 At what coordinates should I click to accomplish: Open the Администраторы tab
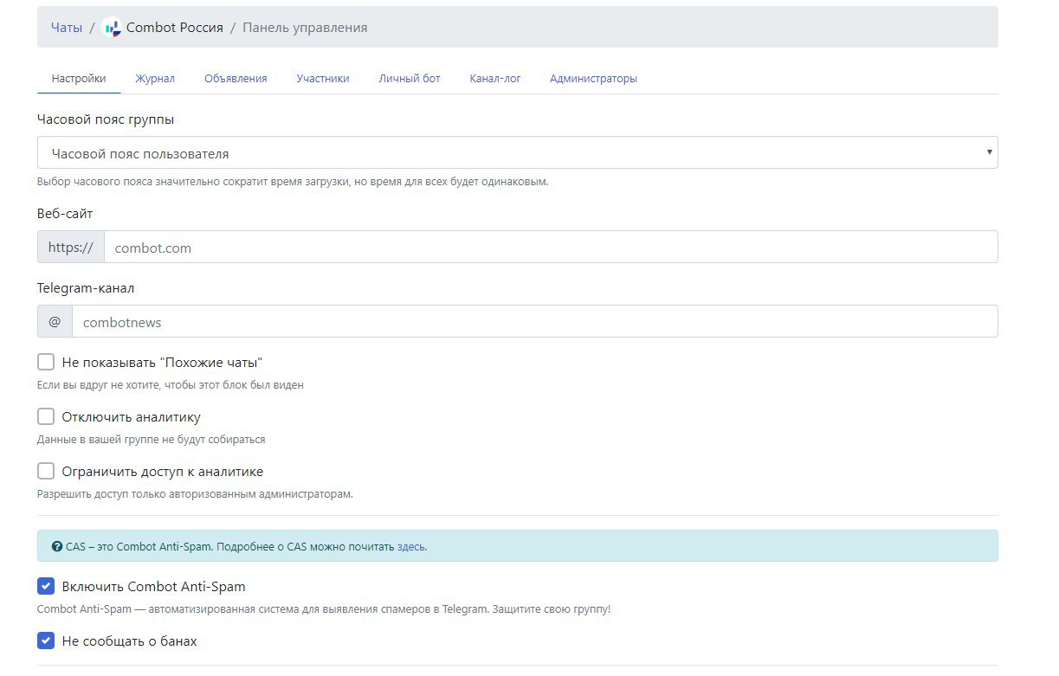tap(593, 78)
